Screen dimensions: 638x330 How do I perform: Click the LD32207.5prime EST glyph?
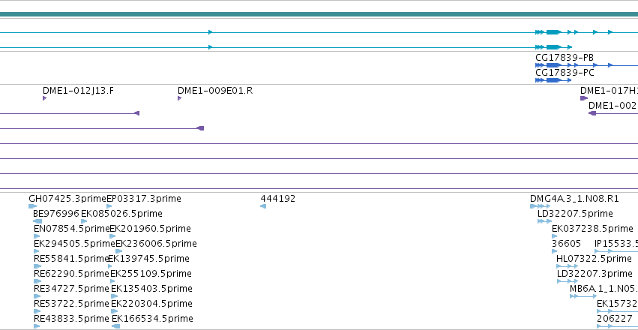pyautogui.click(x=545, y=221)
